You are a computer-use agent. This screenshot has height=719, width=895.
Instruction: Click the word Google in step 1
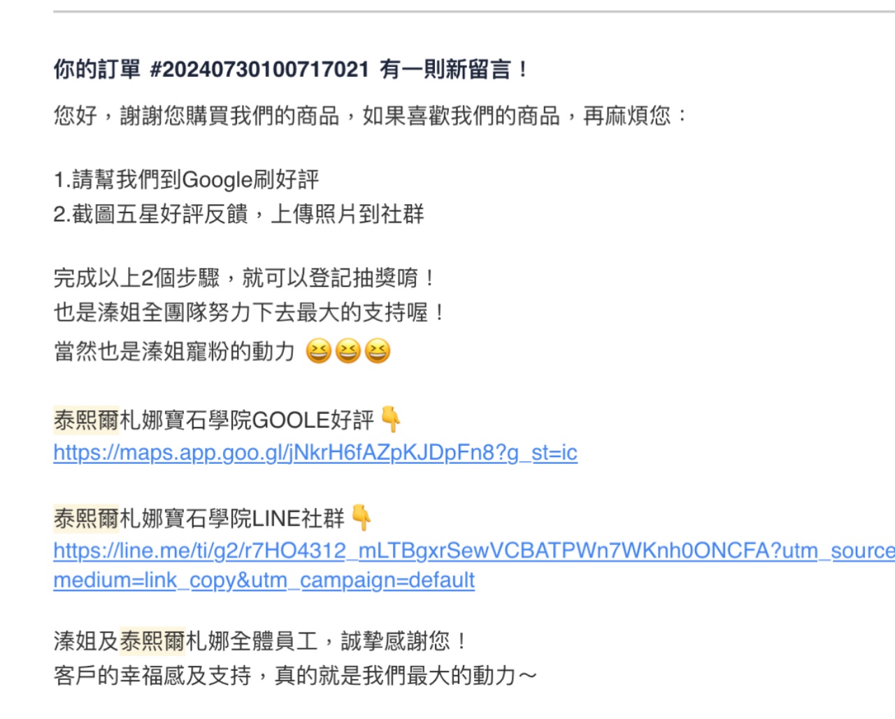(x=217, y=180)
